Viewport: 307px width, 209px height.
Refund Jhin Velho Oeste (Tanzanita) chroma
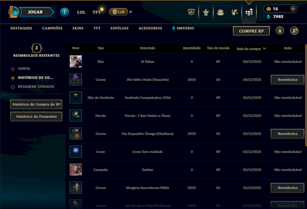287,80
